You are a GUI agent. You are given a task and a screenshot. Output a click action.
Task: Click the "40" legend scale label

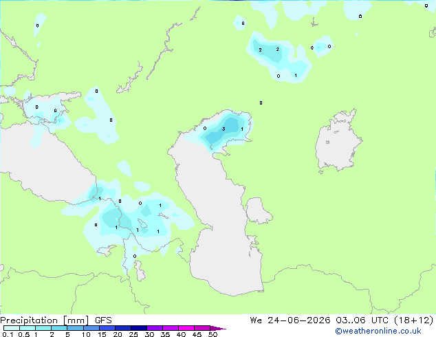[x=181, y=334]
